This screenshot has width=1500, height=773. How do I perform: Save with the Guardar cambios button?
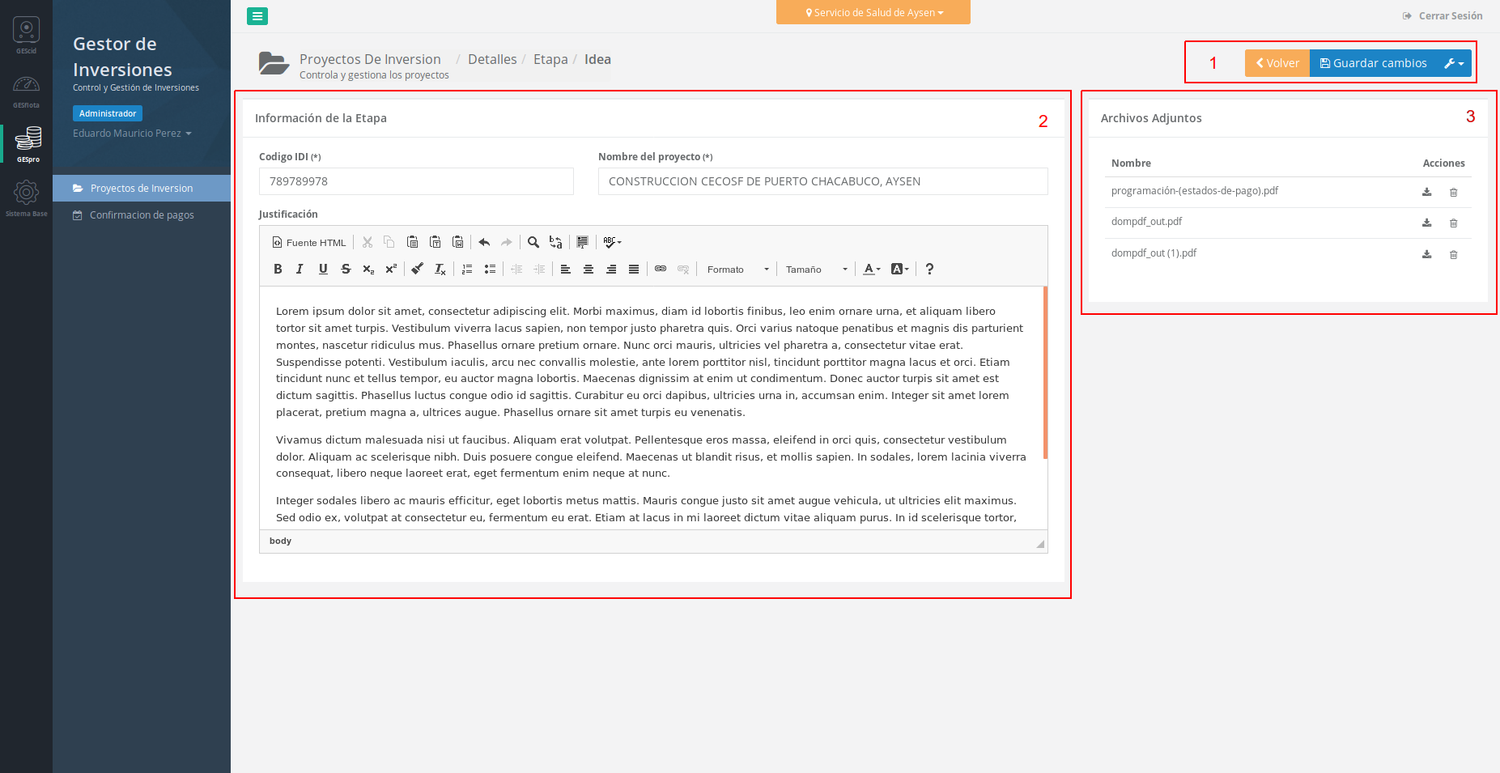[1373, 63]
